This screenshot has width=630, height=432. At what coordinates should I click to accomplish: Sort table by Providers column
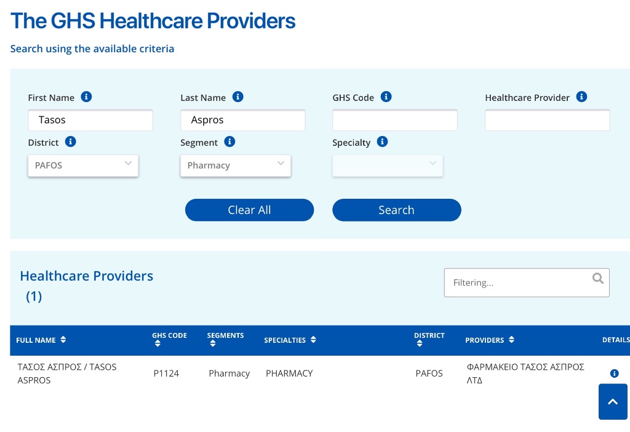511,340
